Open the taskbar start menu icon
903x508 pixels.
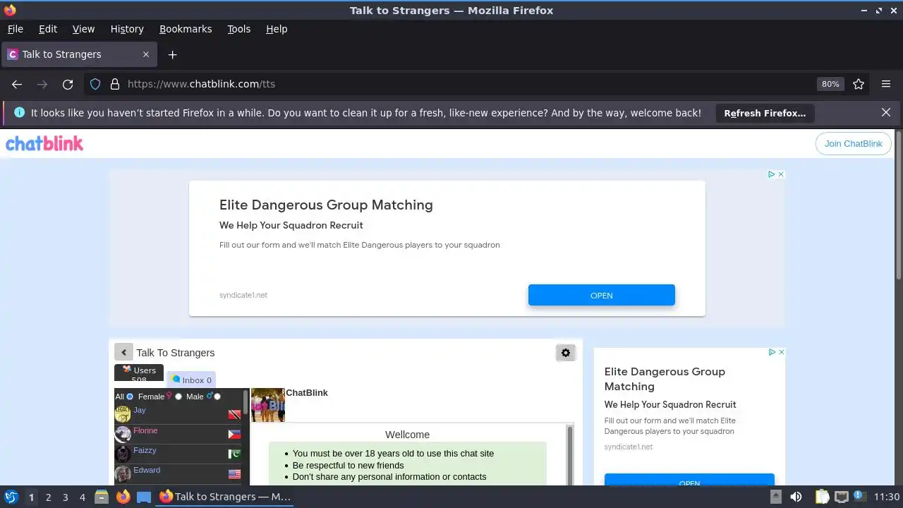coord(11,497)
